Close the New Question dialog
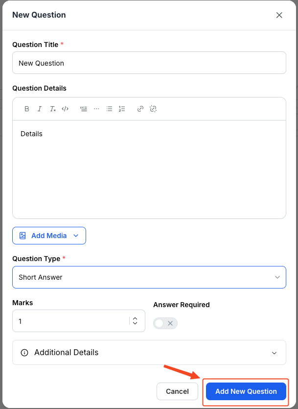298x409 pixels. [279, 15]
